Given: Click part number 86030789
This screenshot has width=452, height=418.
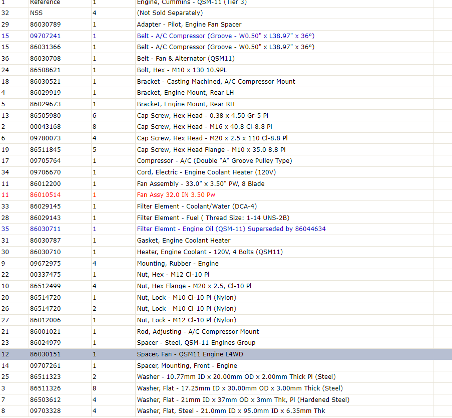Looking at the screenshot, I should point(45,25).
